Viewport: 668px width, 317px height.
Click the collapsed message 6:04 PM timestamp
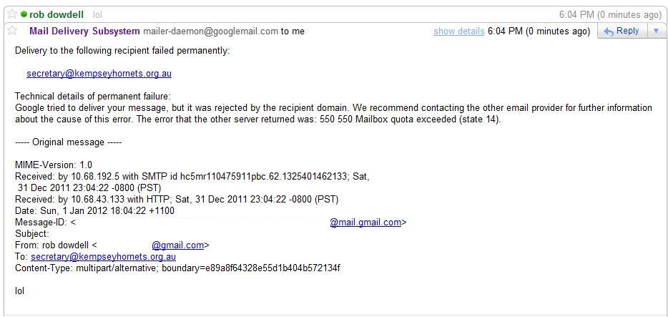(x=610, y=14)
